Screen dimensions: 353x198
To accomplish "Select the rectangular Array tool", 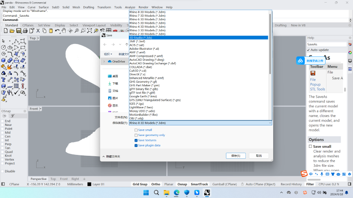I will 16,86.
